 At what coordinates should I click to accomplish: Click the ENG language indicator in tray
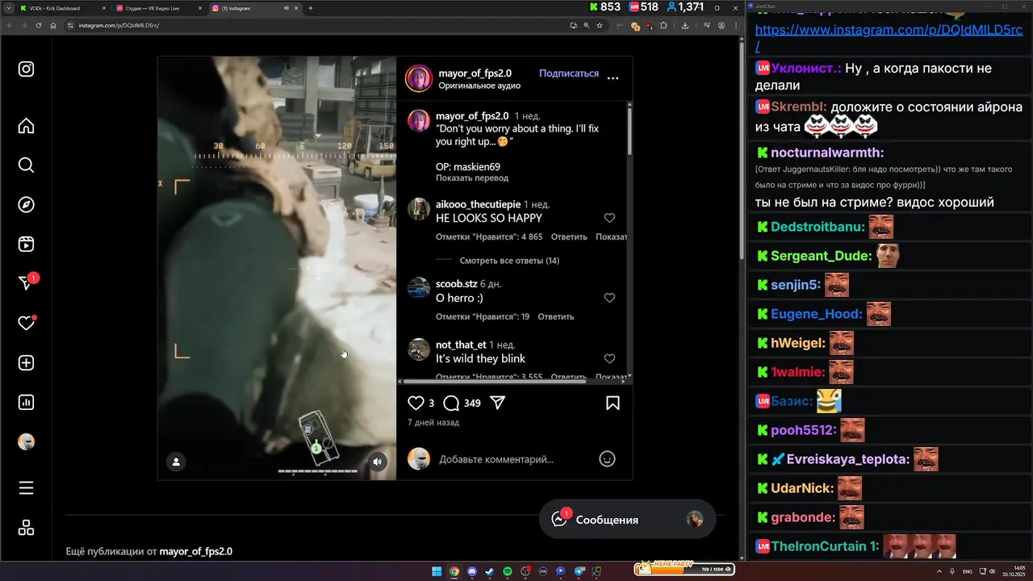(x=968, y=571)
